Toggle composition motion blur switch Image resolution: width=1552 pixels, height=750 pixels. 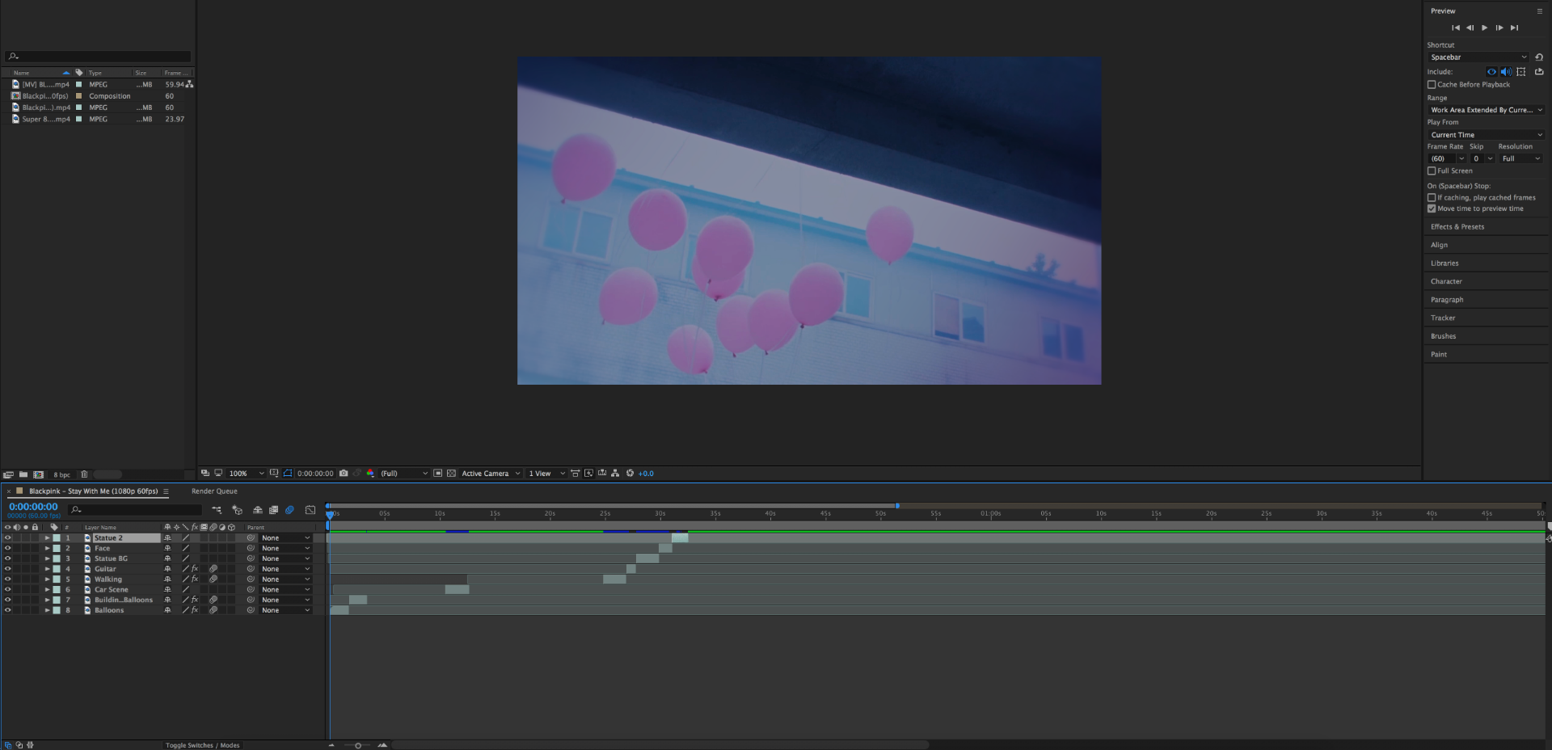[289, 510]
